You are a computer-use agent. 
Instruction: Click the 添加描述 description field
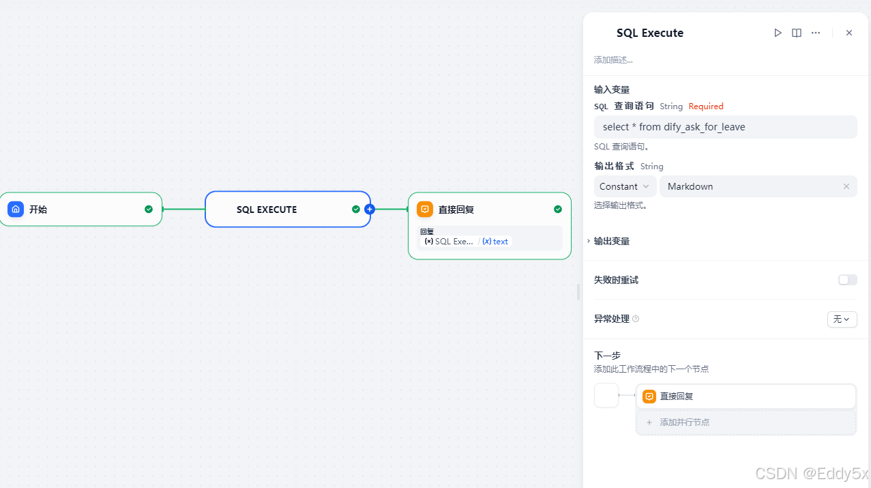point(612,59)
